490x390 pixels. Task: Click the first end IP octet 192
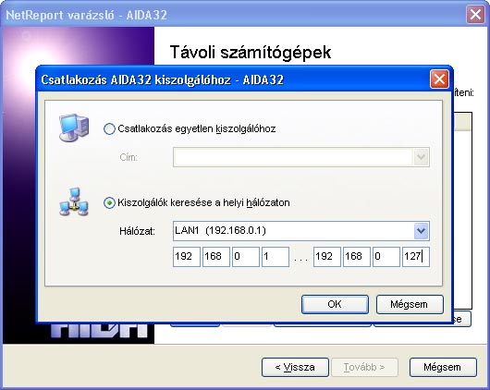point(327,257)
